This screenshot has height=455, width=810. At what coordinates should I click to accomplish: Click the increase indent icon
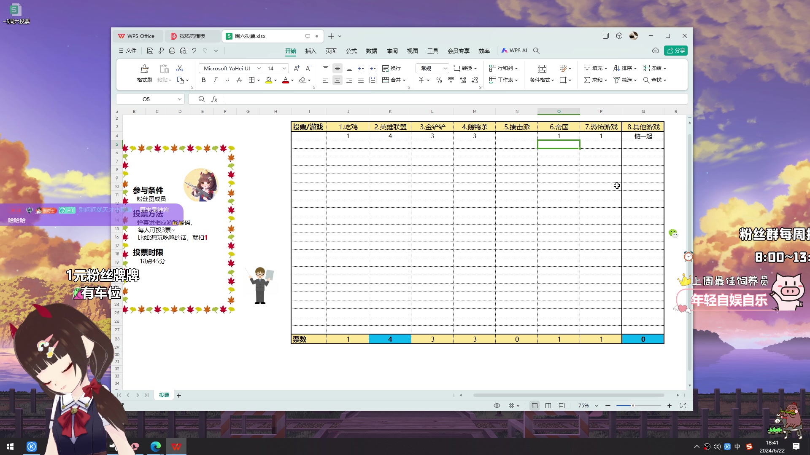pos(373,68)
